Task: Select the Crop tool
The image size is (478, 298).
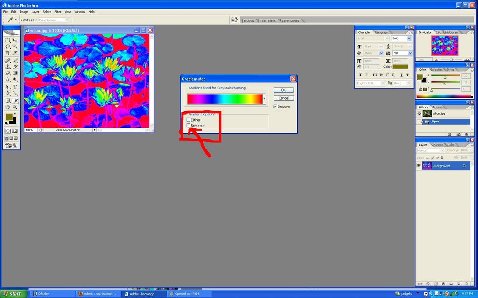Action: point(7,53)
